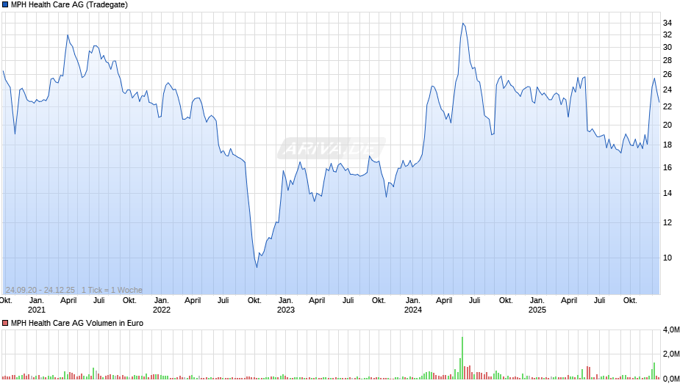Click the tallest green volume bar in 2024
The height and width of the screenshot is (386, 691).
click(462, 358)
